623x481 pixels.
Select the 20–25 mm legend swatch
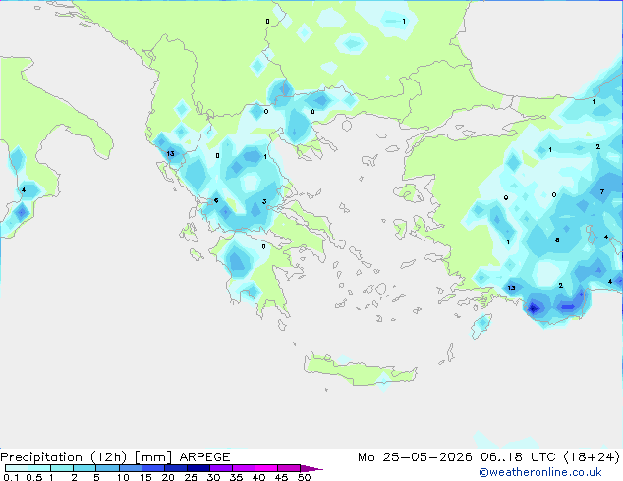click(x=175, y=468)
